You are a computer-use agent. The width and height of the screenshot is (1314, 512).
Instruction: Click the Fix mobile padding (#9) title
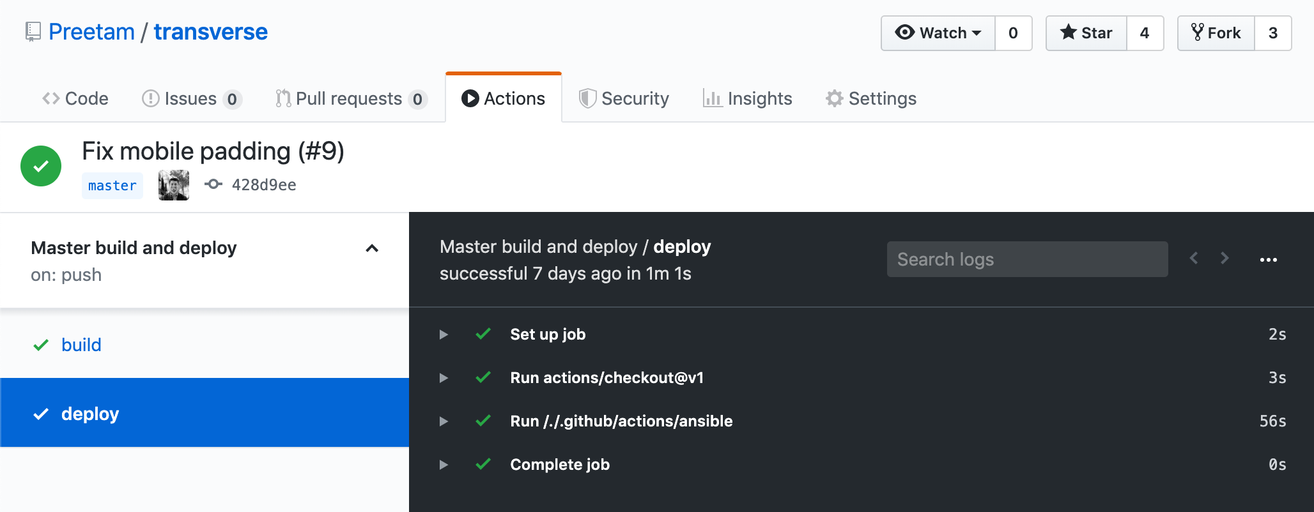click(x=213, y=151)
